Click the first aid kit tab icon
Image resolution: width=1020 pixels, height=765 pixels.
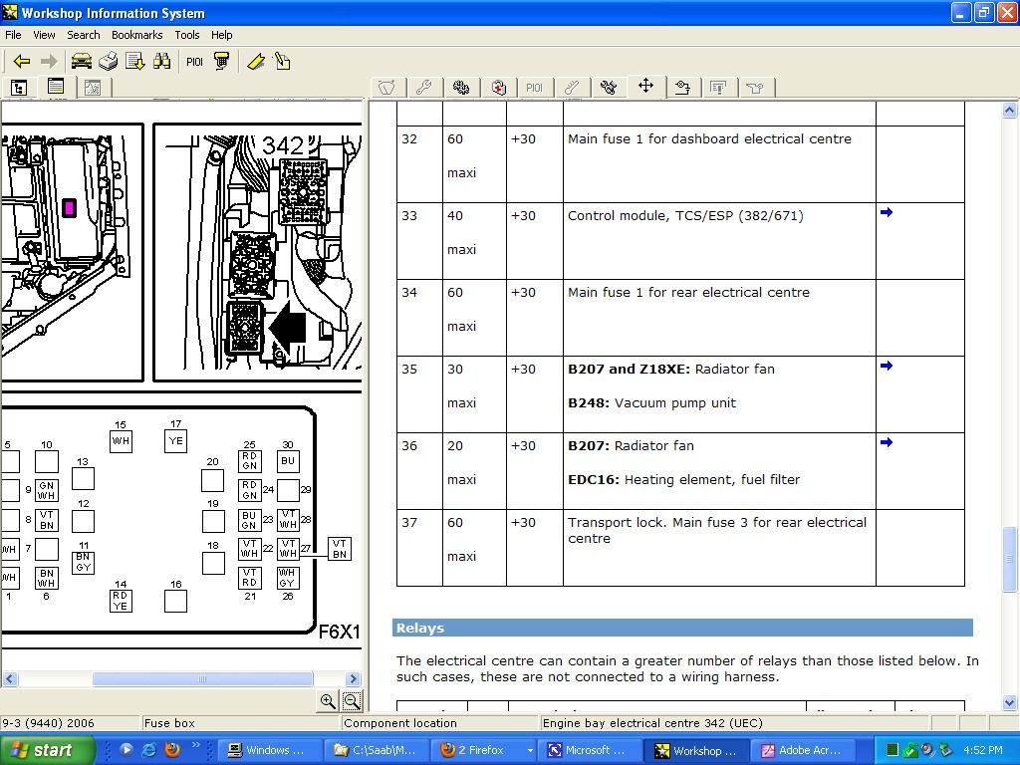click(498, 88)
